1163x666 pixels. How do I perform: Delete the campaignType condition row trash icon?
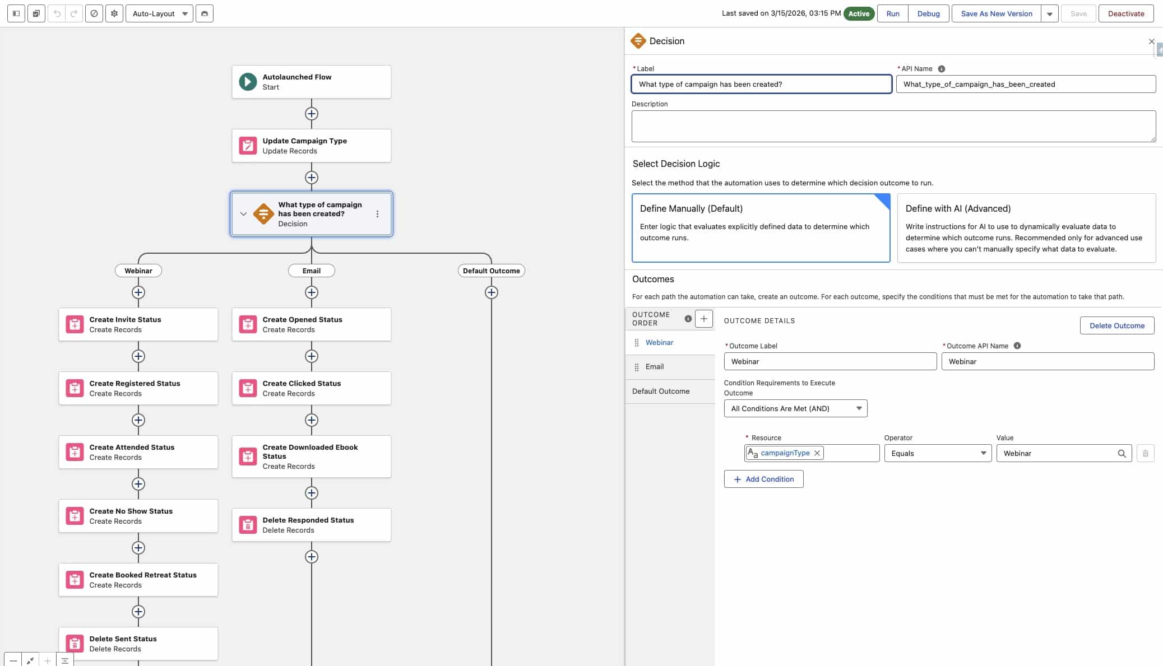(1145, 453)
